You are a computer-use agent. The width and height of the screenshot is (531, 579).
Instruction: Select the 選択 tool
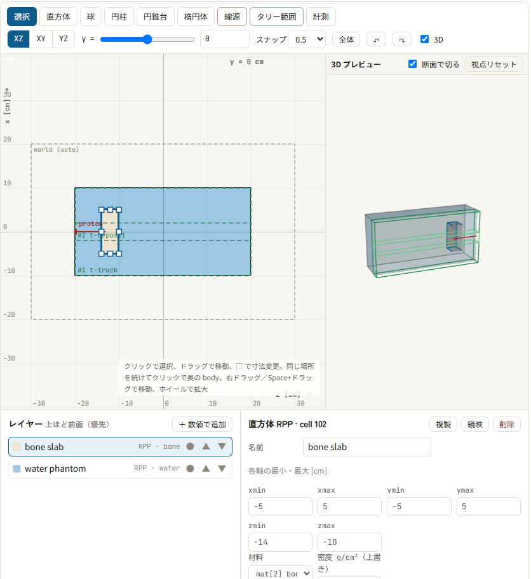click(x=22, y=17)
